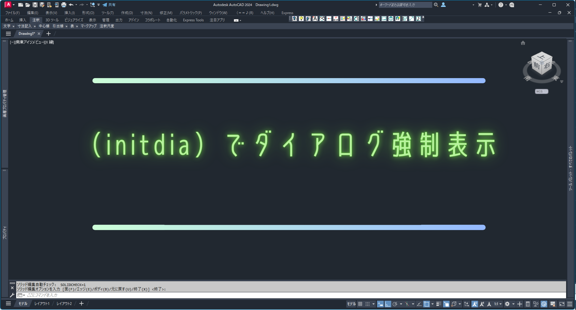This screenshot has width=576, height=310.
Task: Switch to the レイアウト1 layout tab
Action: [x=42, y=304]
